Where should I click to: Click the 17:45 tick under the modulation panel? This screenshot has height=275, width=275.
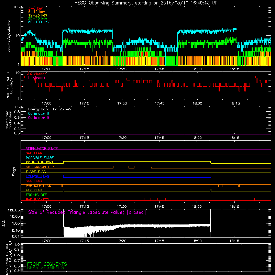pos(159,138)
